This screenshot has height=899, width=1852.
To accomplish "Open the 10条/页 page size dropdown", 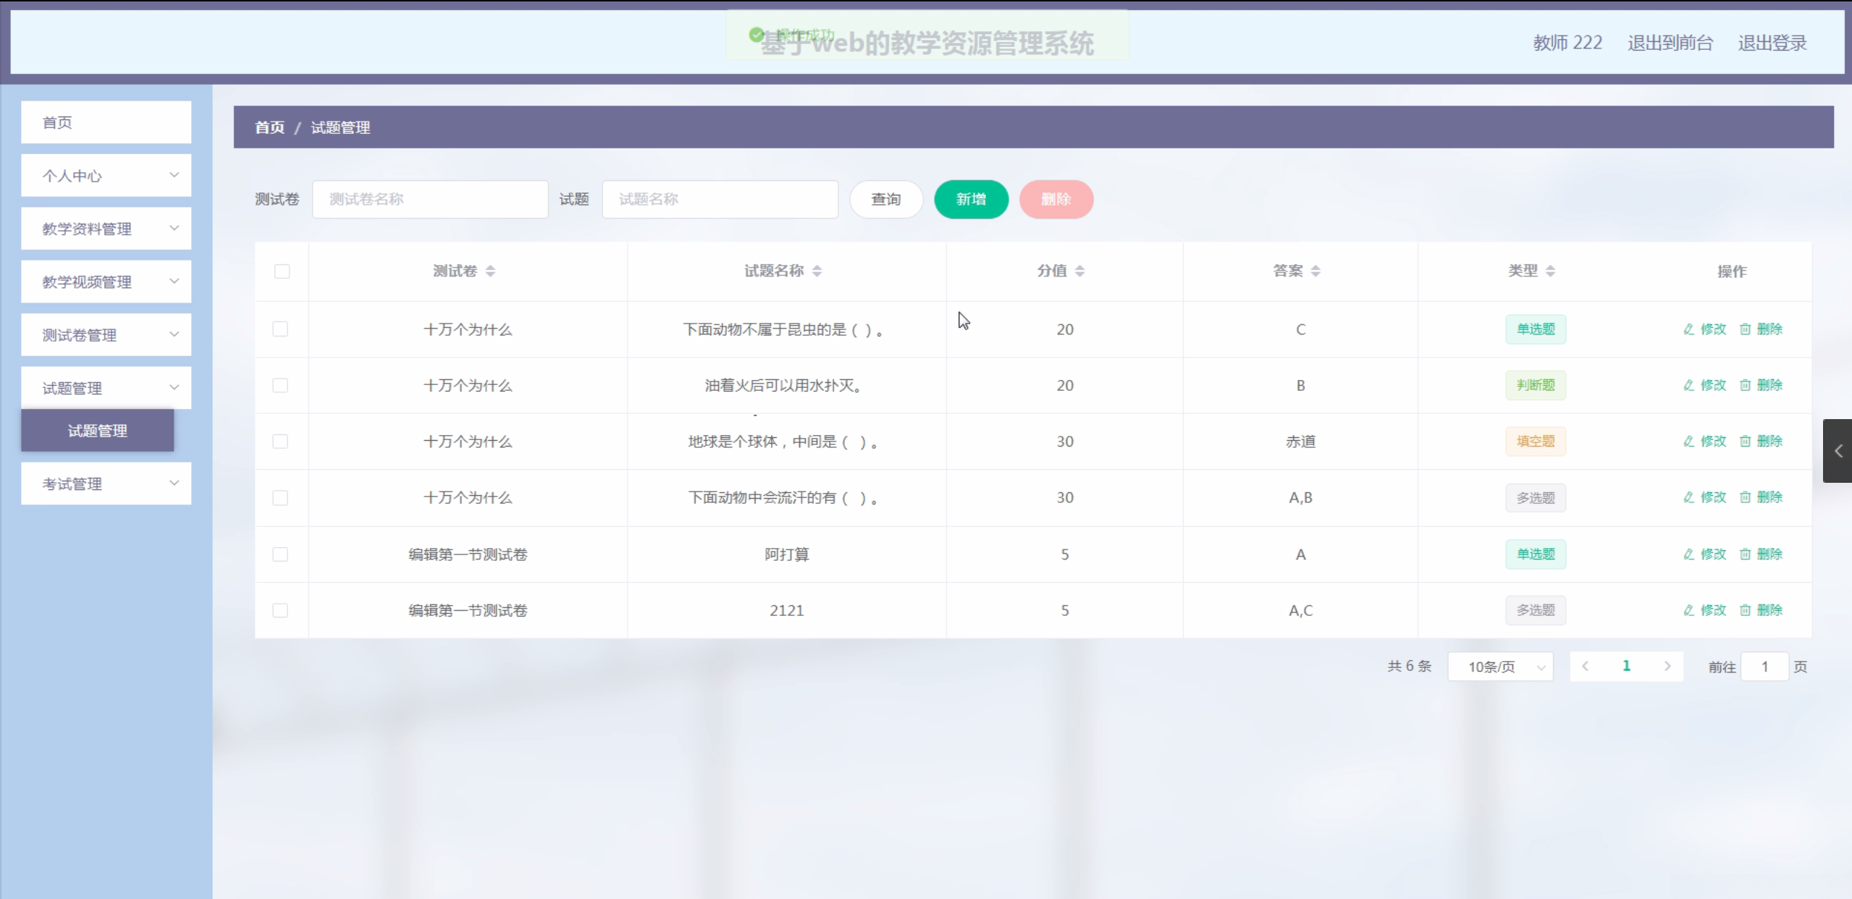I will pyautogui.click(x=1500, y=667).
